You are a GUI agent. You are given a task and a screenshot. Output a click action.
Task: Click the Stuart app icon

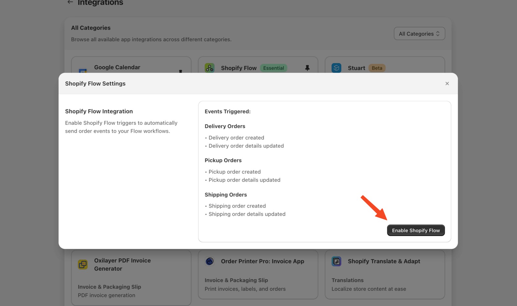[336, 68]
